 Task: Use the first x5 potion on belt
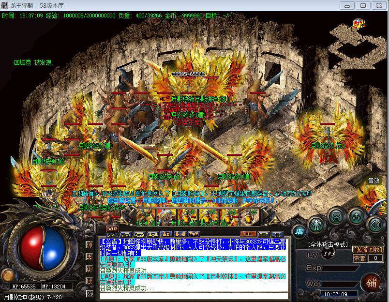tap(188, 217)
